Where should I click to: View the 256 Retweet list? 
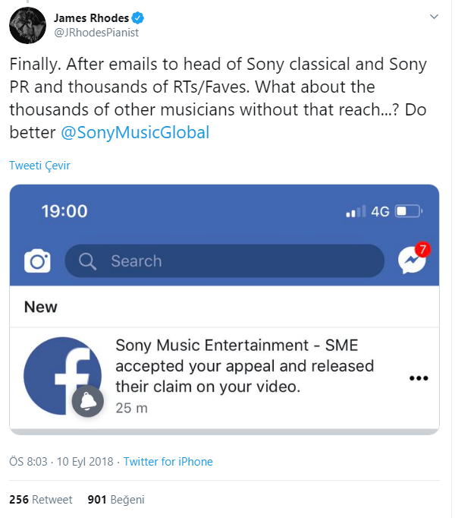click(x=41, y=500)
